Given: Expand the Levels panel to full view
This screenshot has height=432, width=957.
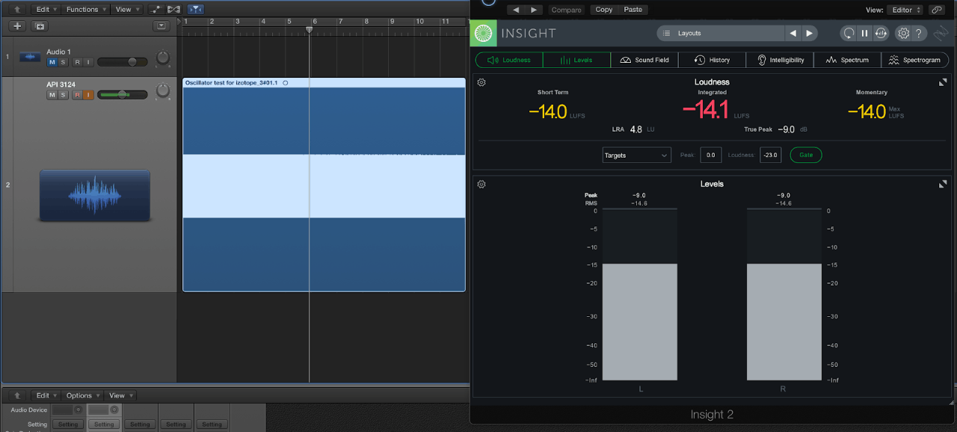Looking at the screenshot, I should pyautogui.click(x=943, y=184).
